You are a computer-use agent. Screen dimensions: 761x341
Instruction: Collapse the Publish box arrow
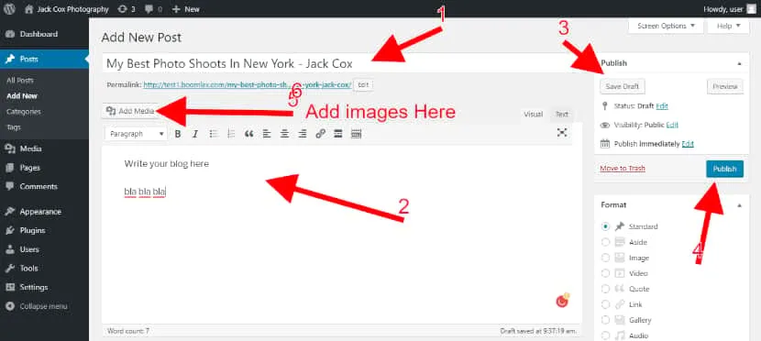tap(739, 63)
